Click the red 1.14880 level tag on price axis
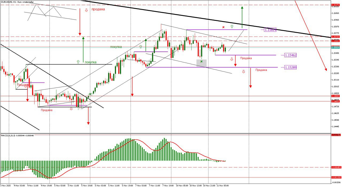The image size is (342, 188). point(335,96)
